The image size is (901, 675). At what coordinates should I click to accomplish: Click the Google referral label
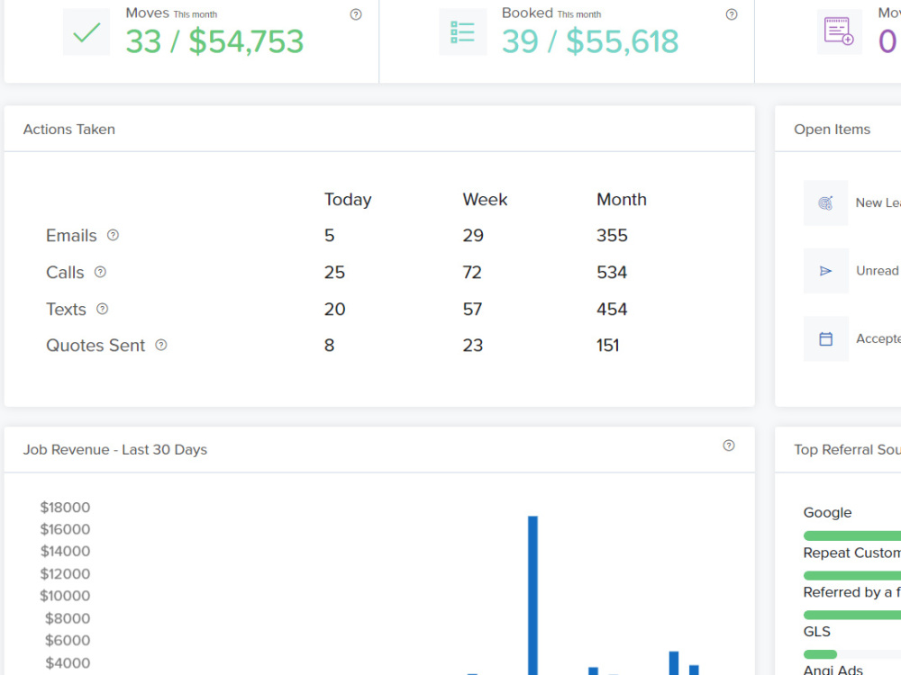[827, 513]
